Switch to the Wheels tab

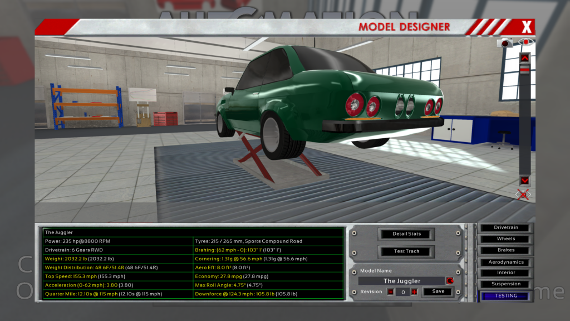[505, 239]
